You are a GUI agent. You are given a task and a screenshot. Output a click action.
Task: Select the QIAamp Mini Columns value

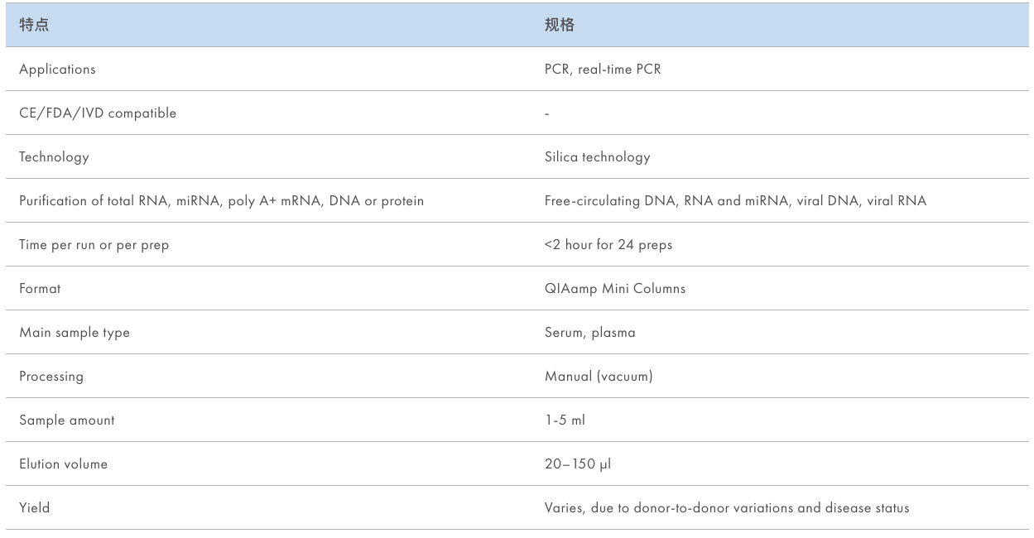[614, 289]
